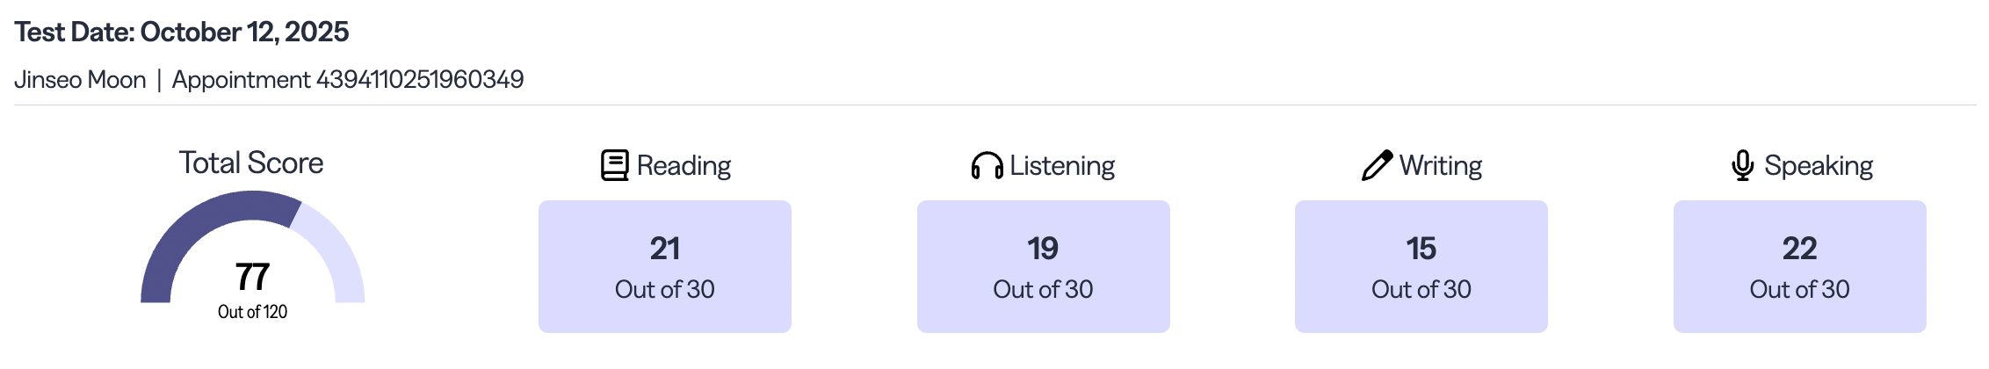Click the Reading book icon
1989x369 pixels.
pyautogui.click(x=614, y=165)
